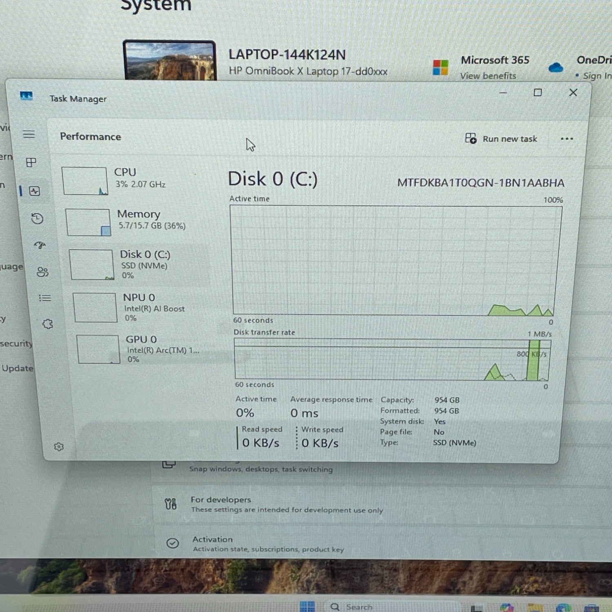612x612 pixels.
Task: Open Task Manager settings gear
Action: pyautogui.click(x=59, y=447)
